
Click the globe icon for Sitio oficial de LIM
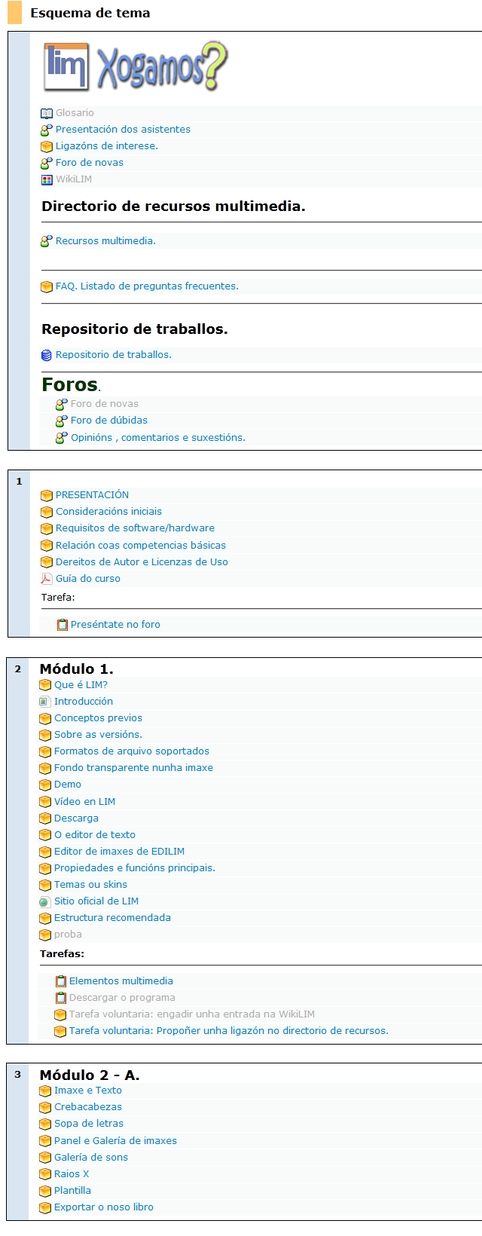tap(45, 901)
